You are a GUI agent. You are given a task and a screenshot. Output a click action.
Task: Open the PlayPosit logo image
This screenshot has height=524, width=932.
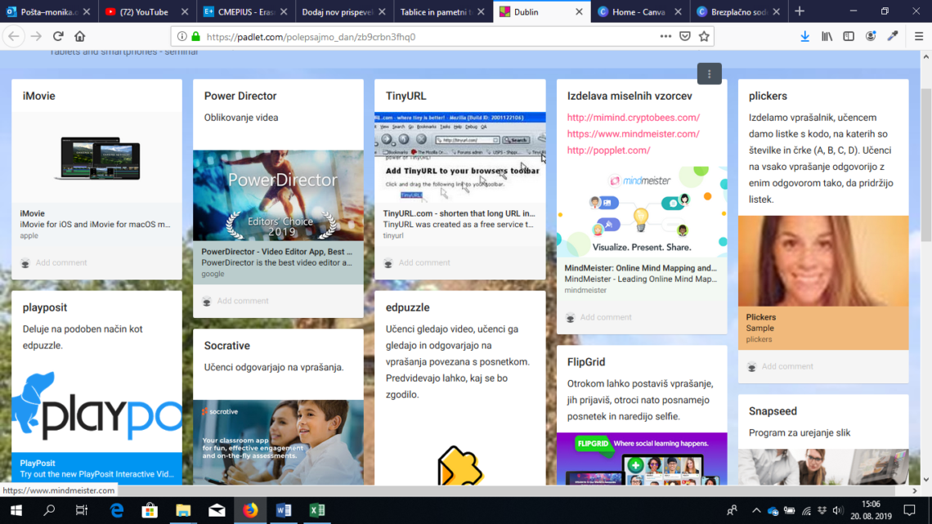(x=97, y=408)
